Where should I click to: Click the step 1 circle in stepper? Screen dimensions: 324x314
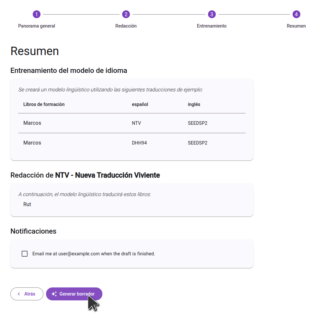tap(37, 14)
